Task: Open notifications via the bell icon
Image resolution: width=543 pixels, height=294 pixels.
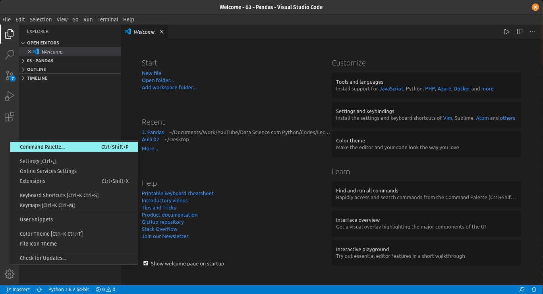Action: point(534,289)
